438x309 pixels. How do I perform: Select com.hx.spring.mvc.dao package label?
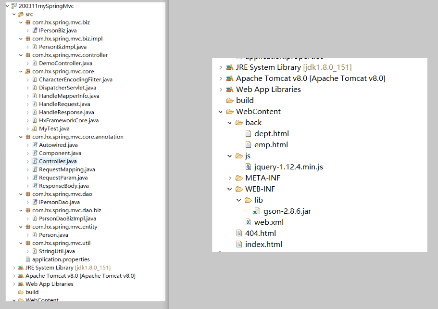coord(62,194)
